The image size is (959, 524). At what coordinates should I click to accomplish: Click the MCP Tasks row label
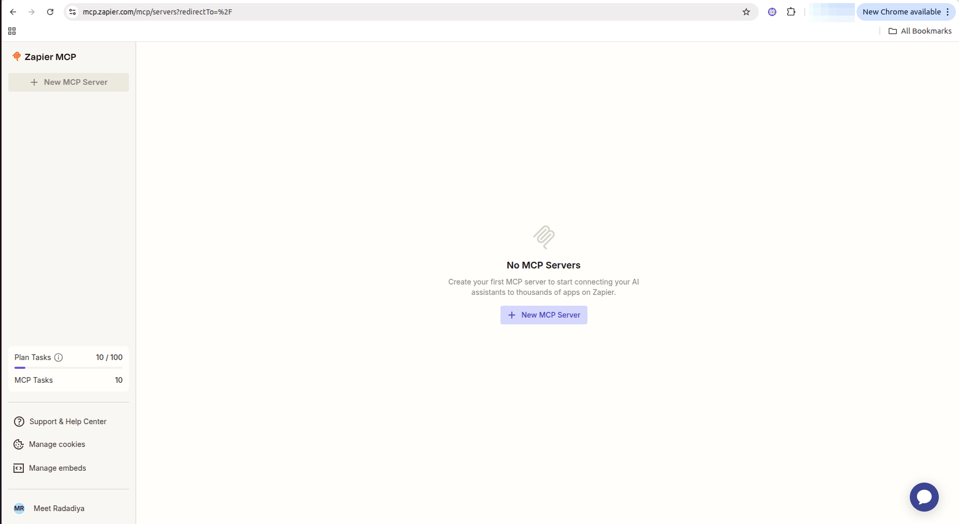tap(34, 380)
